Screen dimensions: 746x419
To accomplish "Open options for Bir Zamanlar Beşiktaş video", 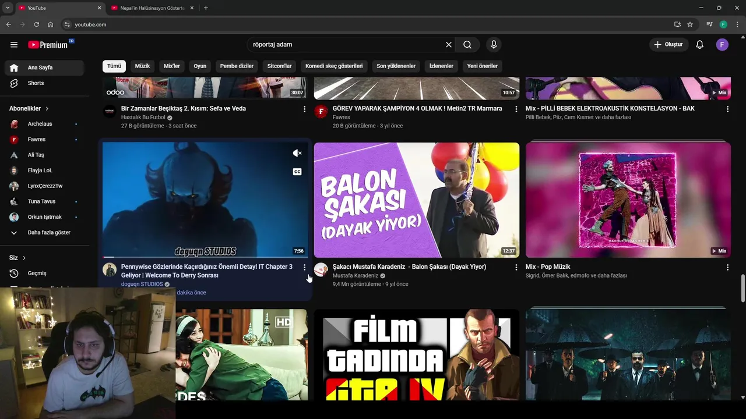I will [304, 109].
